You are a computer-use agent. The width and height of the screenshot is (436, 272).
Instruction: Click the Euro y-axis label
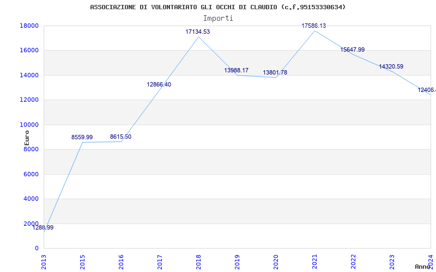(x=27, y=138)
